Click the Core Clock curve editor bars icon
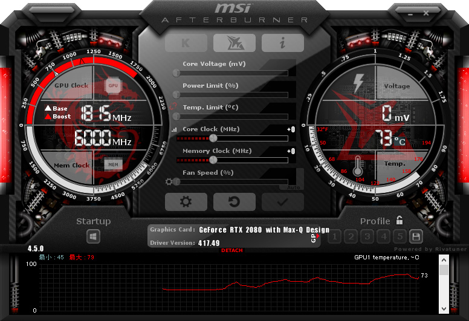 click(x=174, y=129)
